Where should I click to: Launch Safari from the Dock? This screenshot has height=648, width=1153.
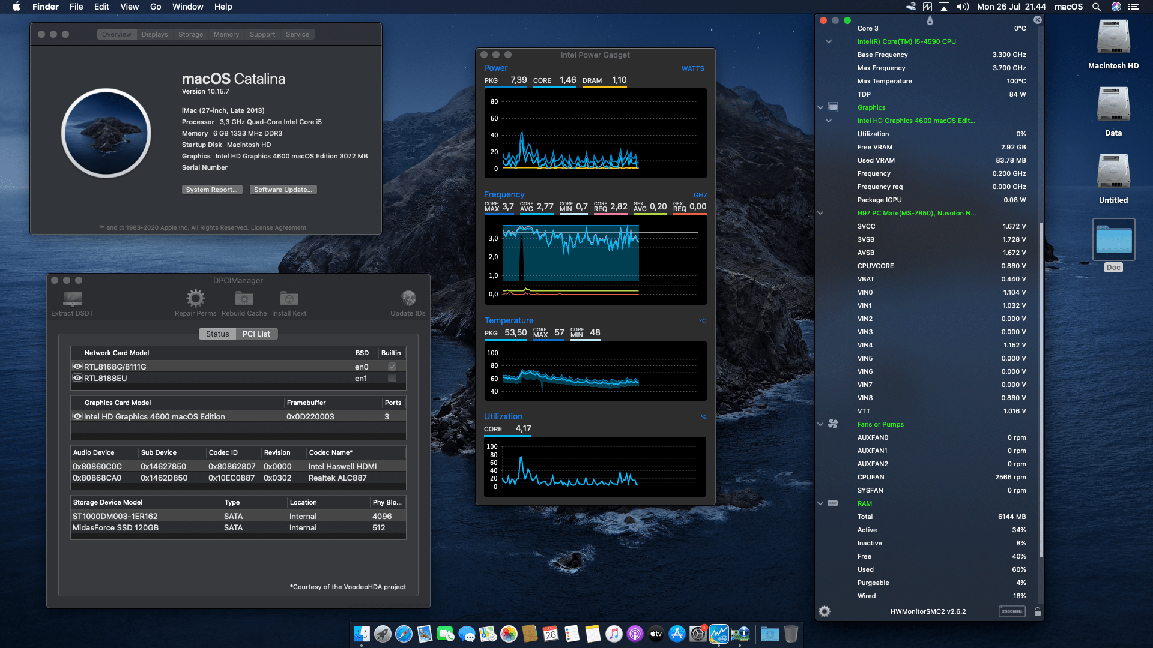(x=404, y=634)
